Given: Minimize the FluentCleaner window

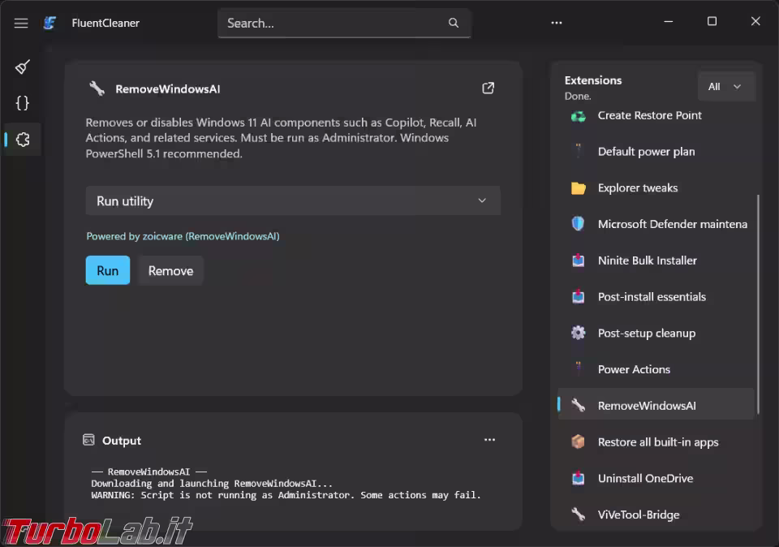Looking at the screenshot, I should 669,21.
